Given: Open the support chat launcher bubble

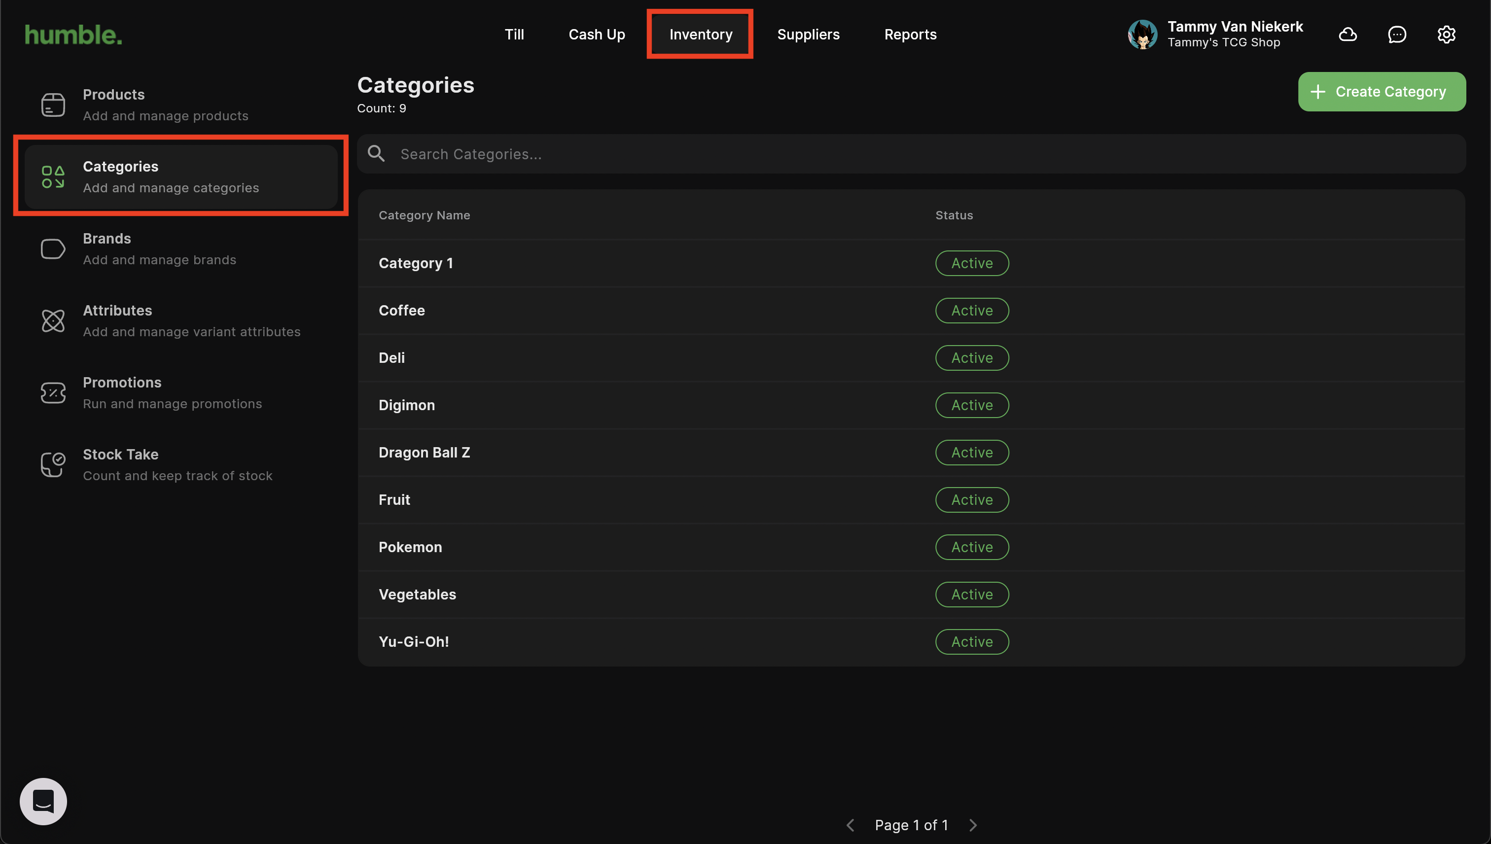Looking at the screenshot, I should (43, 801).
